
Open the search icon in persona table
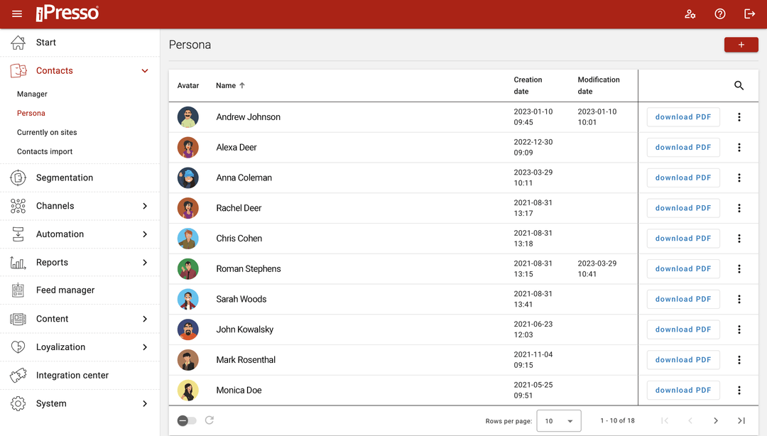[x=739, y=85]
